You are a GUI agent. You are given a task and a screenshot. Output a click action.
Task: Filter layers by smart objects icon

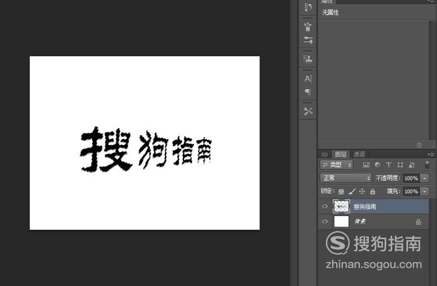tap(412, 165)
